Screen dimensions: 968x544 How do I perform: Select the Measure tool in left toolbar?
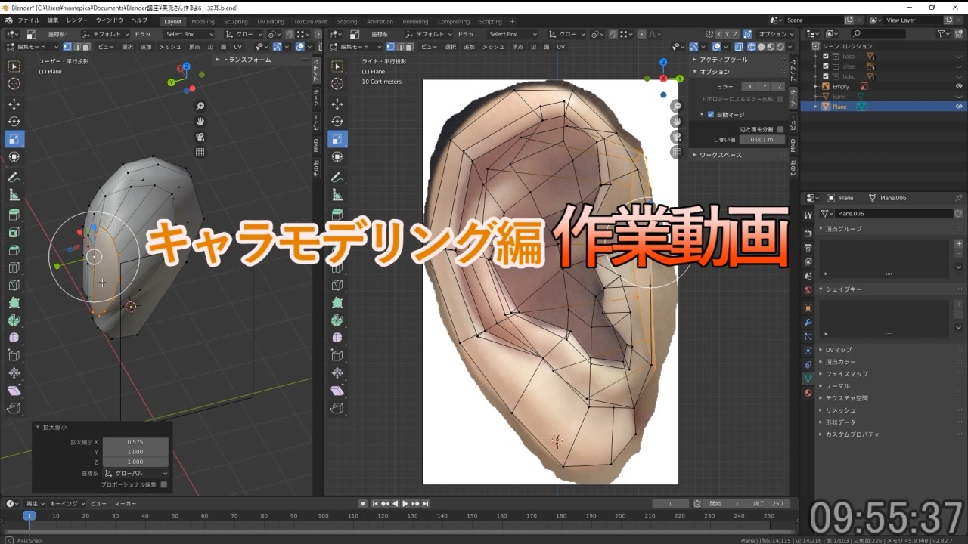(14, 195)
